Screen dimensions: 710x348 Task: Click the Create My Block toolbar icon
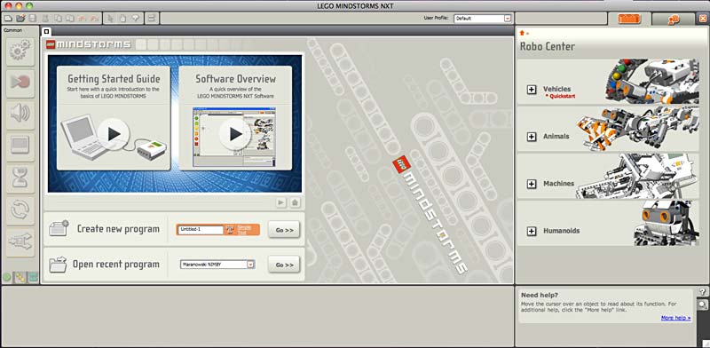(x=152, y=19)
